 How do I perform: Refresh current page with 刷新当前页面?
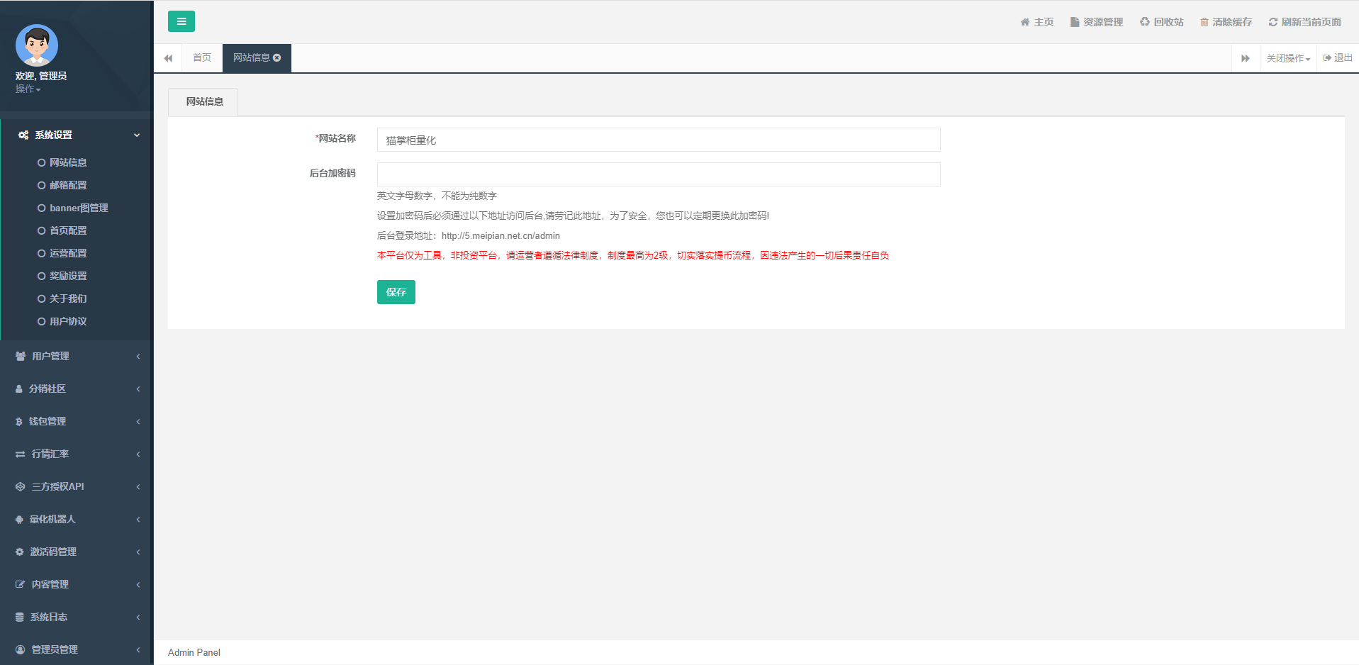pyautogui.click(x=1304, y=22)
